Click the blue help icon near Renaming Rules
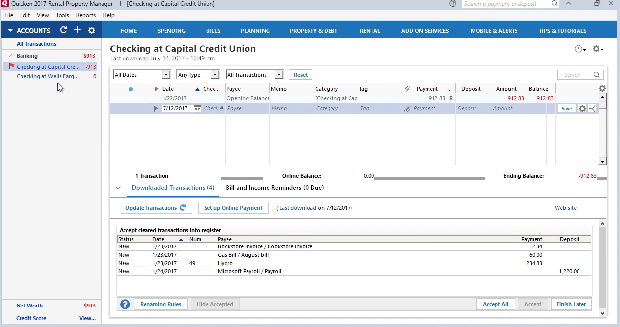 pyautogui.click(x=125, y=304)
